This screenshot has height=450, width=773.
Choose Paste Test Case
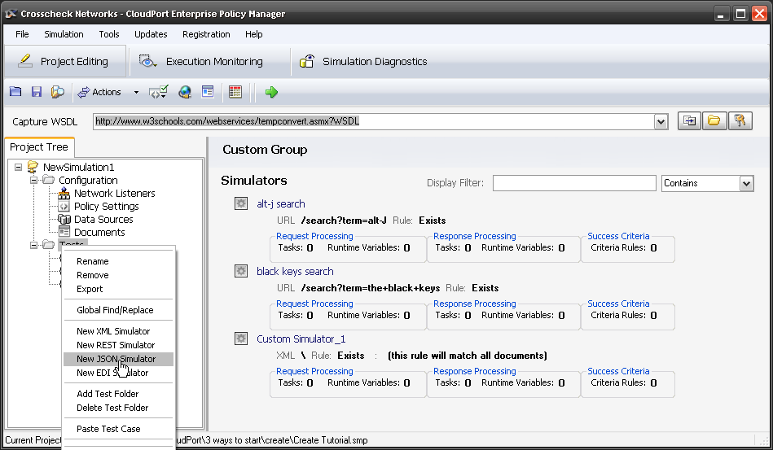pyautogui.click(x=118, y=429)
